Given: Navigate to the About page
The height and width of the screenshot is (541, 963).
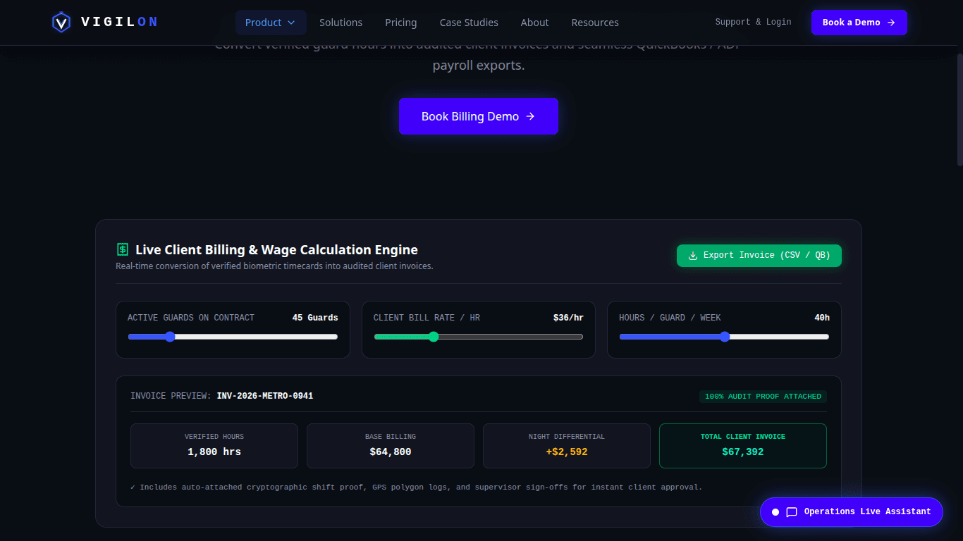Looking at the screenshot, I should click(534, 23).
